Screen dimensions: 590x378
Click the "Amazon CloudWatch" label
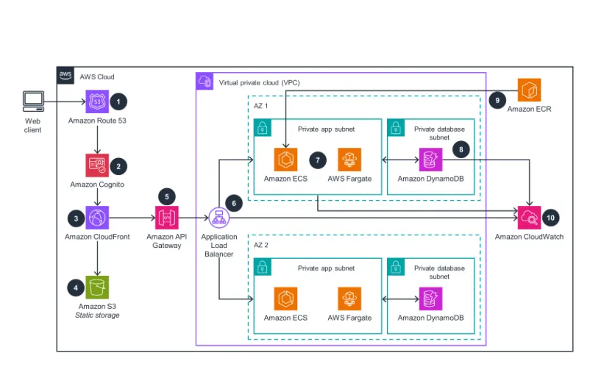click(x=529, y=237)
